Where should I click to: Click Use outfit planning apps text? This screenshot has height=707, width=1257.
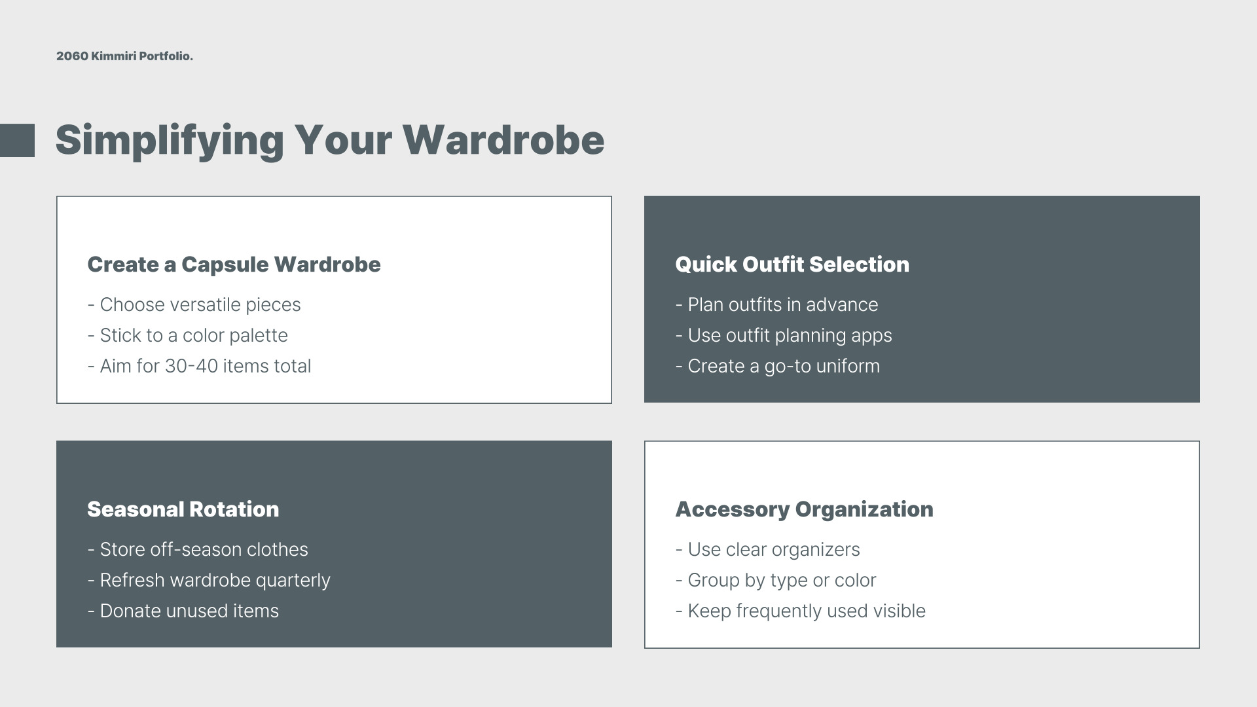point(783,336)
